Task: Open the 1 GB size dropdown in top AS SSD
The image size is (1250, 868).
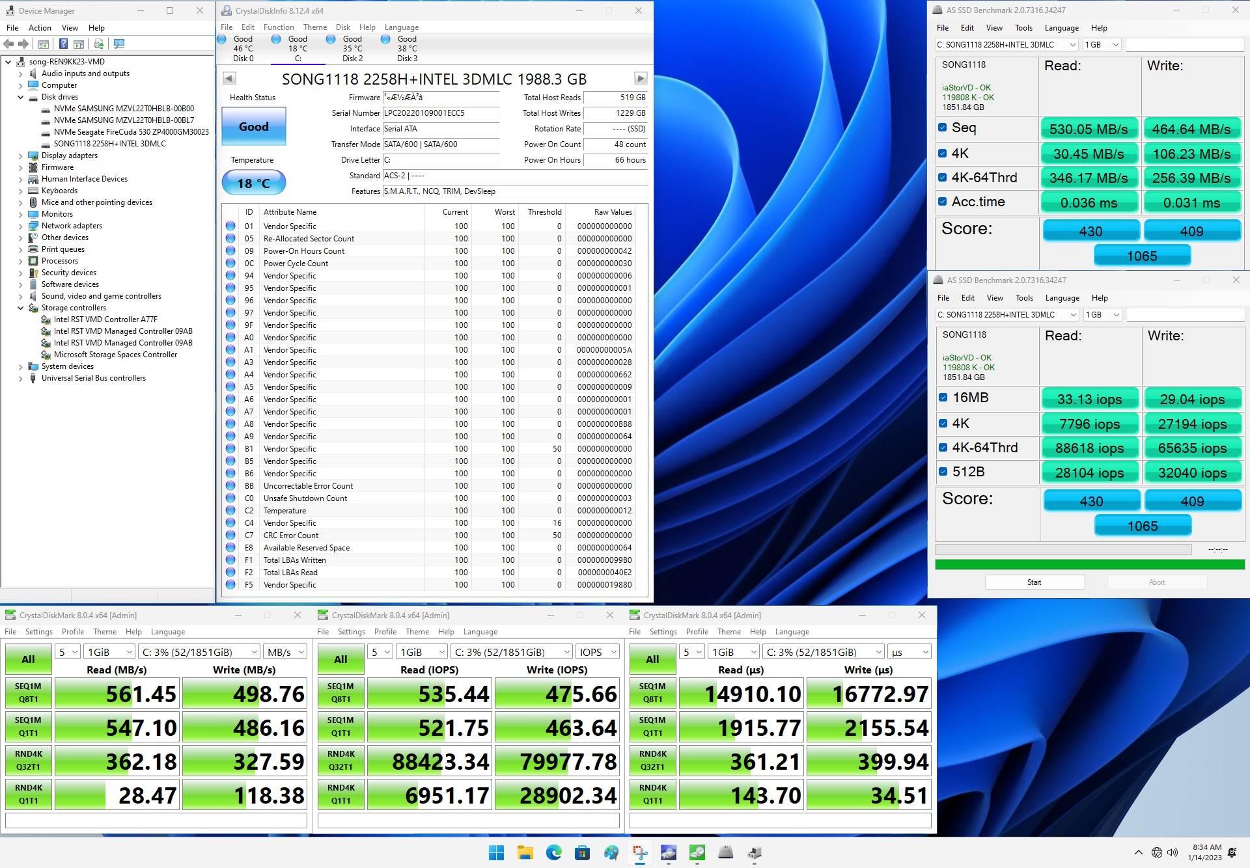Action: pyautogui.click(x=1102, y=44)
